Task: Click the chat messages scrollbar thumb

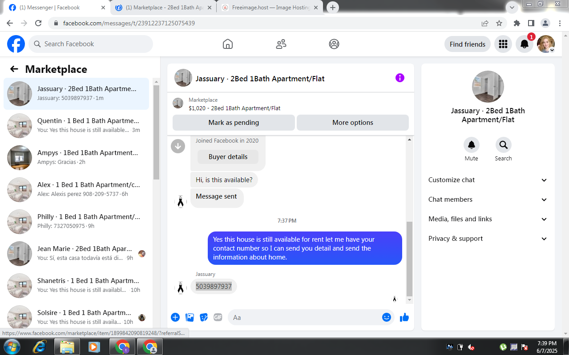Action: tap(409, 259)
